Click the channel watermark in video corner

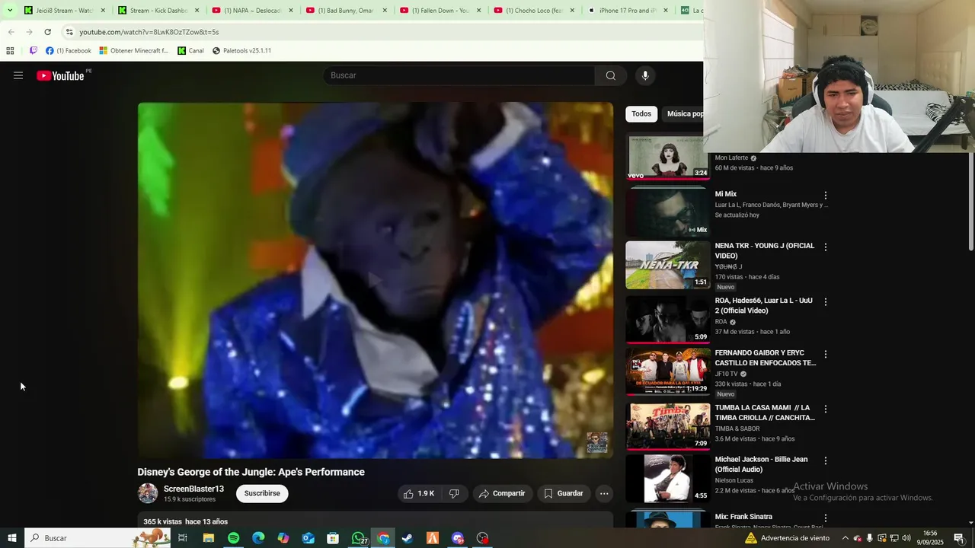597,443
